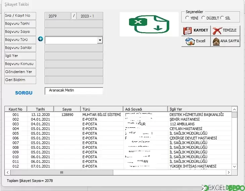
Task: Sort by the Kayıt No column header
Action: [x=16, y=109]
